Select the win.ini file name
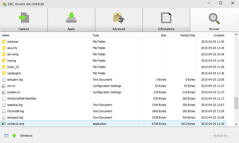 pyautogui.click(x=11, y=86)
